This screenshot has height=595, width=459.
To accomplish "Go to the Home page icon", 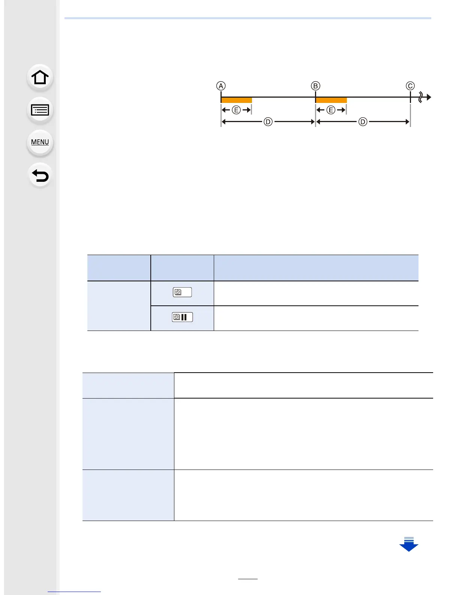I will pos(40,78).
